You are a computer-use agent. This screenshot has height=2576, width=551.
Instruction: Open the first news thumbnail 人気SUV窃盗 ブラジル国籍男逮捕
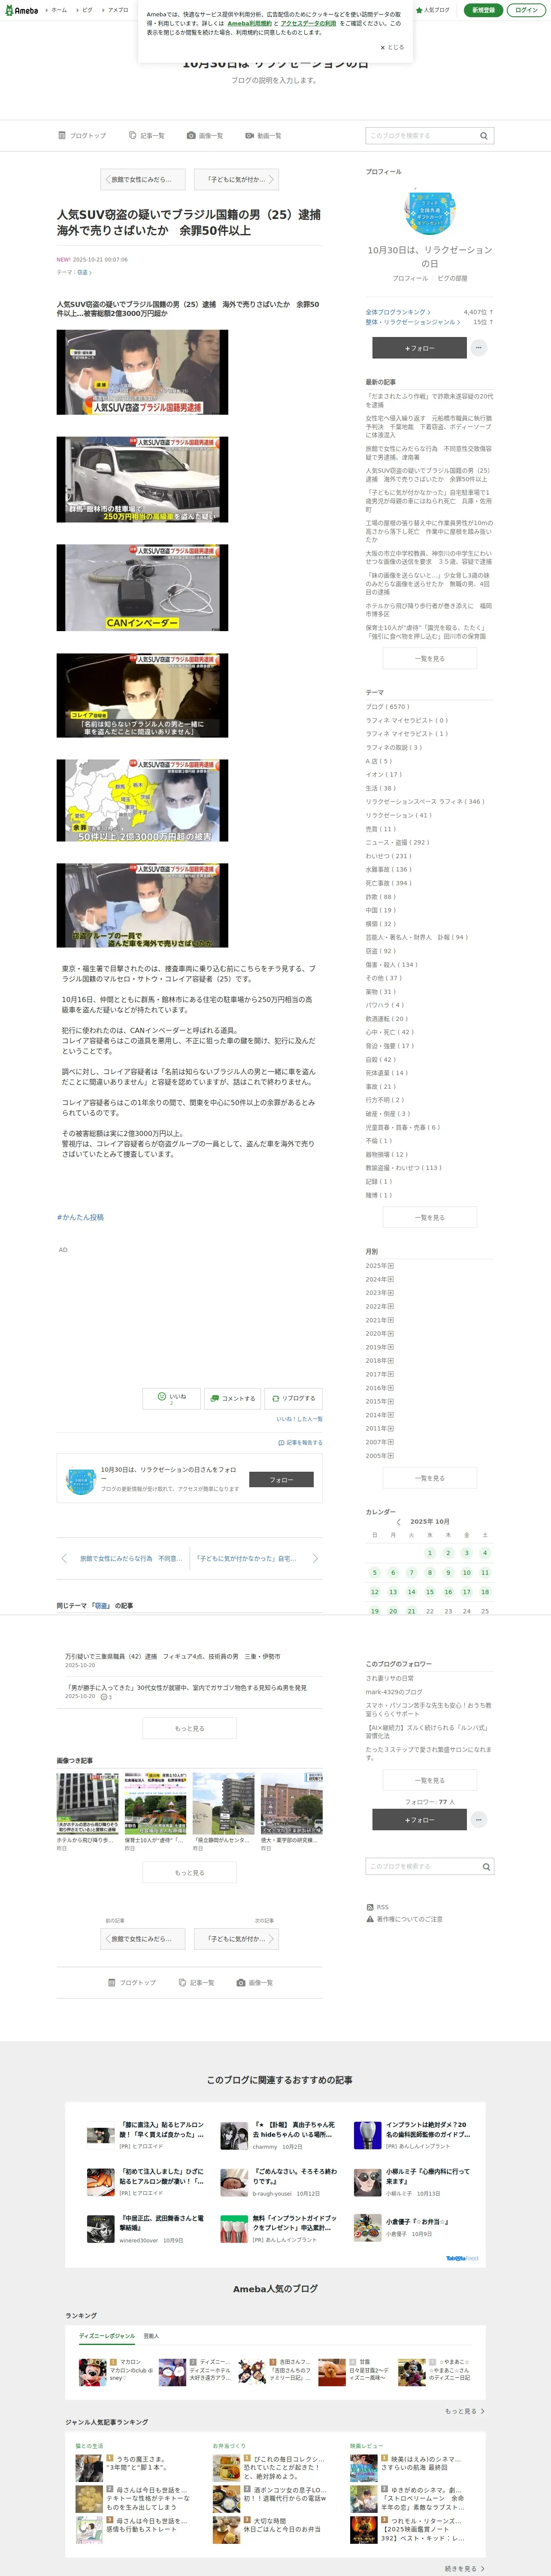tap(142, 372)
